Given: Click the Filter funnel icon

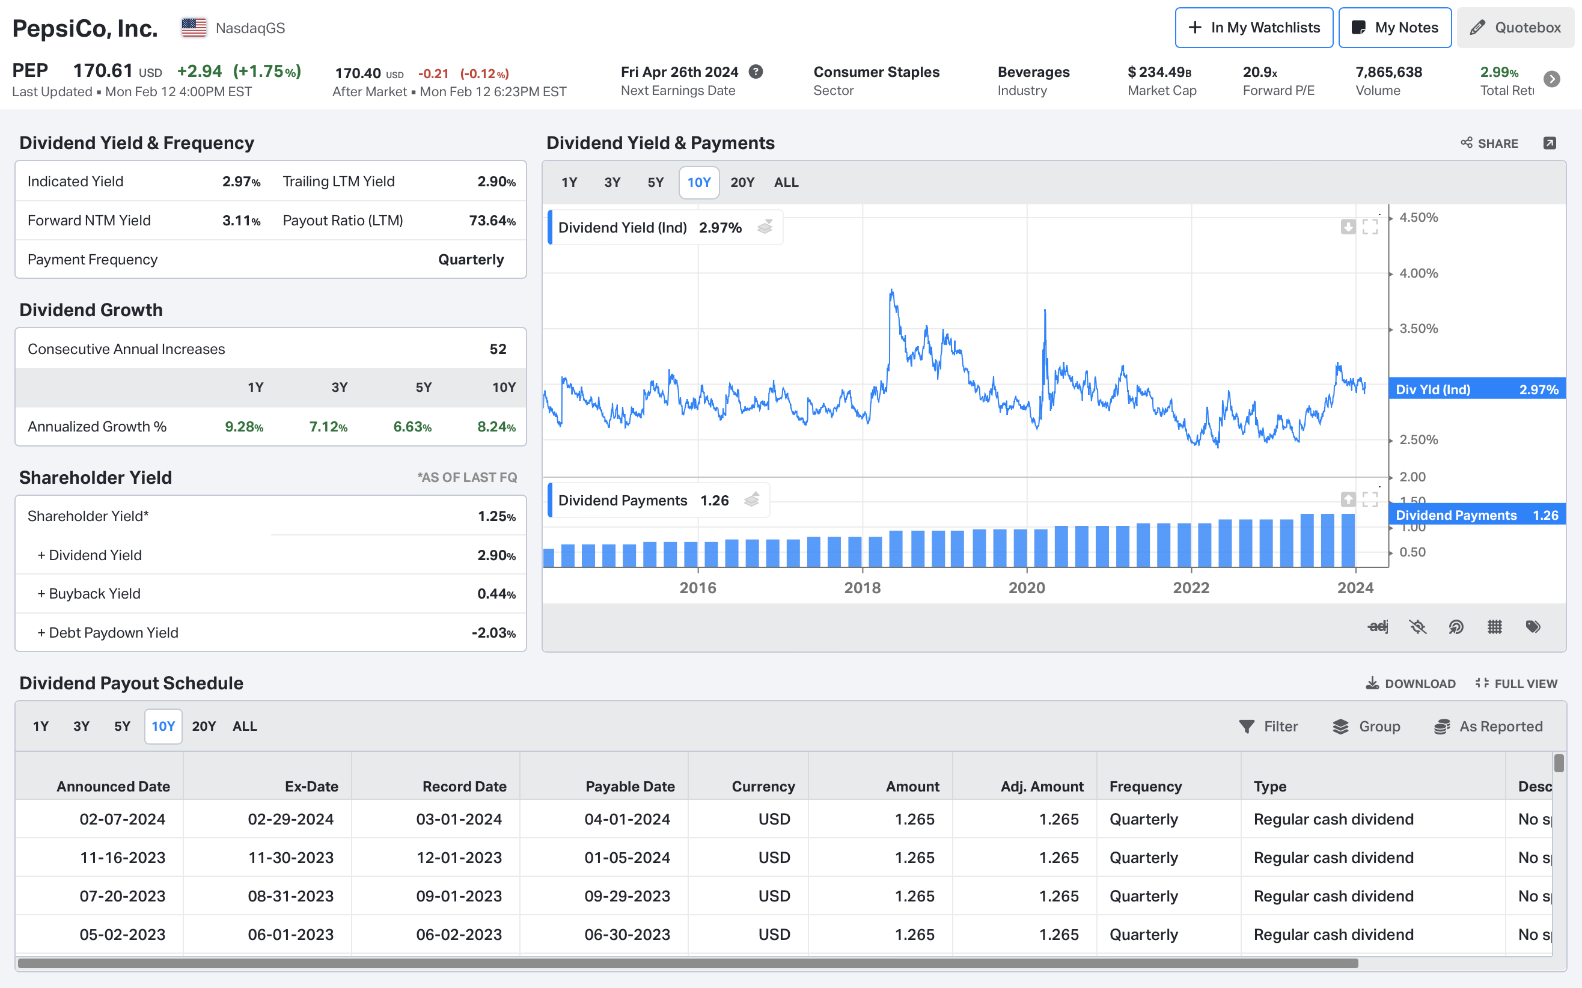Looking at the screenshot, I should click(1247, 726).
